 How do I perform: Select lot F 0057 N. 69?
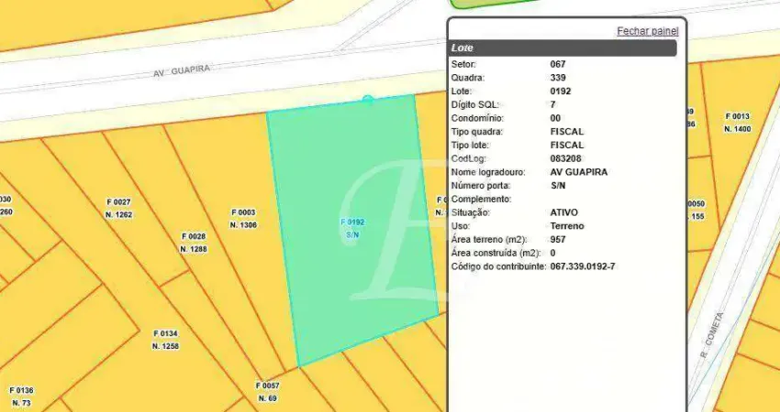point(267,392)
